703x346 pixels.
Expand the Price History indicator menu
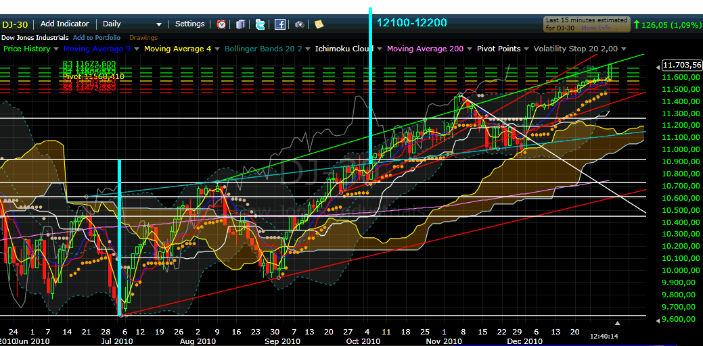(57, 49)
